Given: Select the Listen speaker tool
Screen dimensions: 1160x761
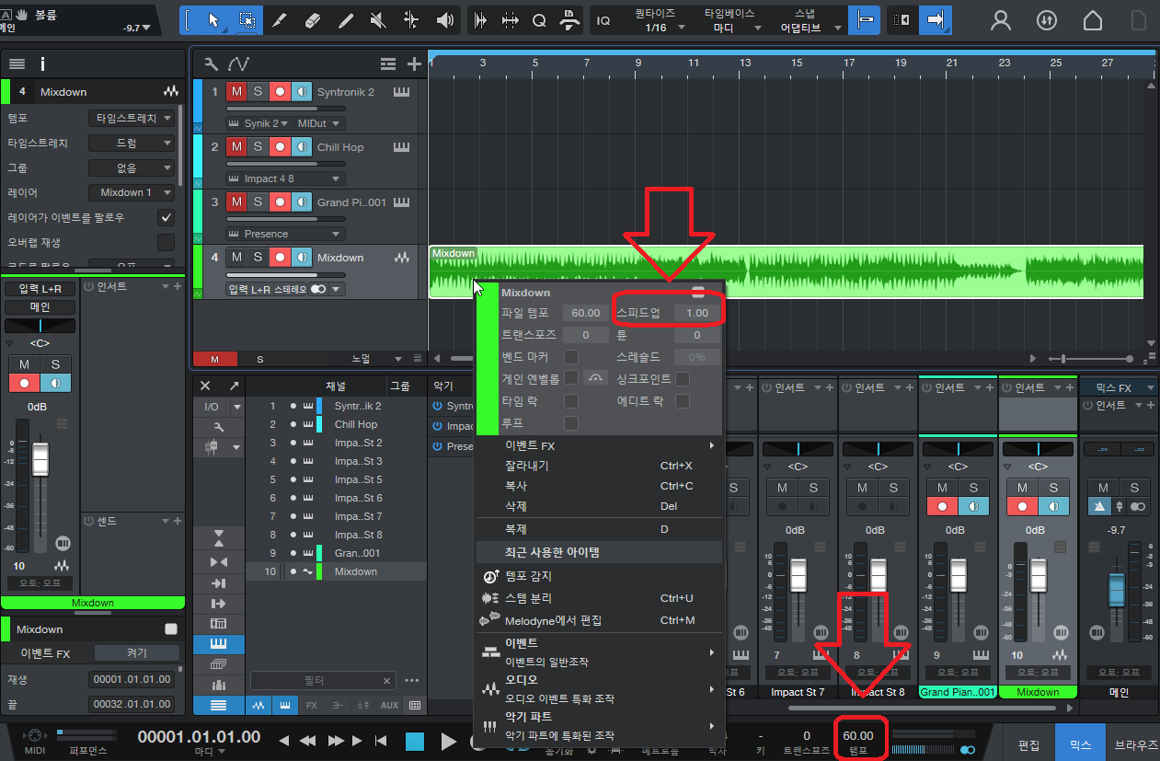Looking at the screenshot, I should (445, 19).
